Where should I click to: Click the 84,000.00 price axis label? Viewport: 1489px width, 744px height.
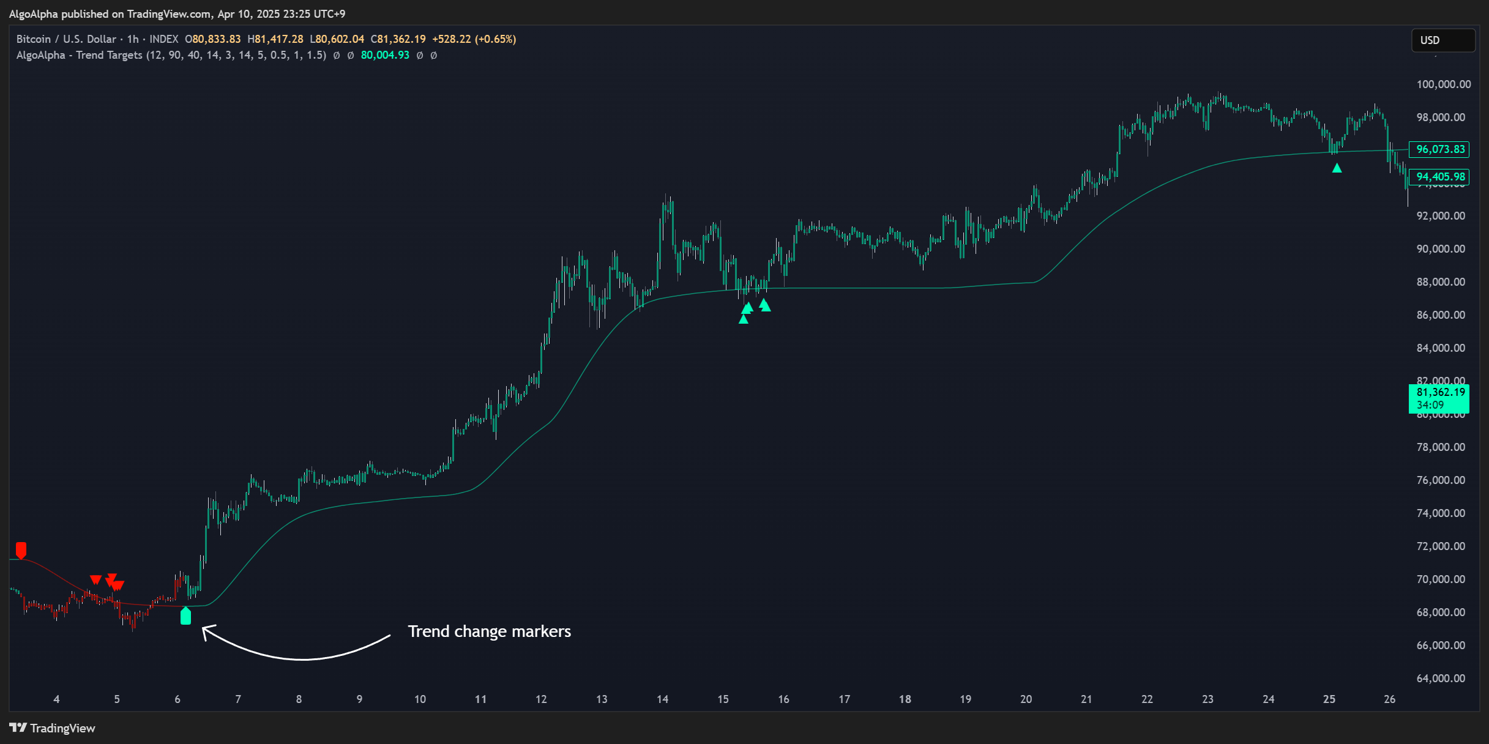click(1441, 348)
